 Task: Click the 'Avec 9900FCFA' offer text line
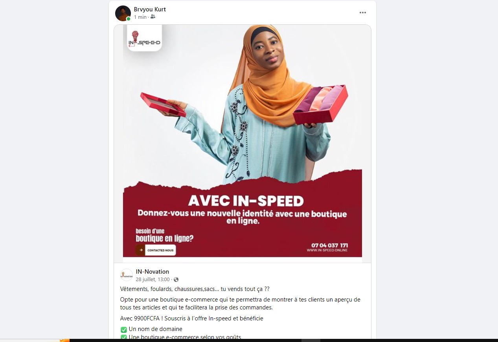pyautogui.click(x=192, y=318)
